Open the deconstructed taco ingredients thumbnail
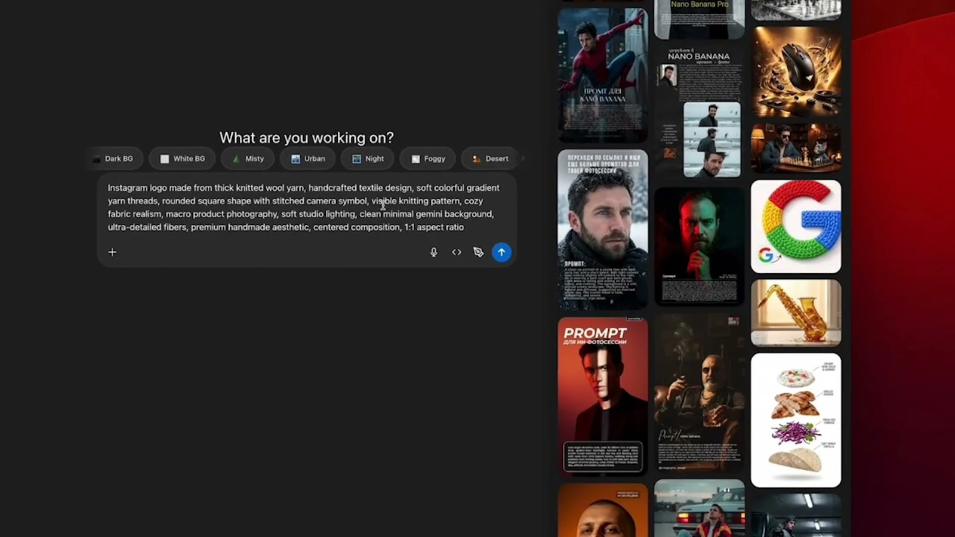The width and height of the screenshot is (955, 537). [796, 420]
